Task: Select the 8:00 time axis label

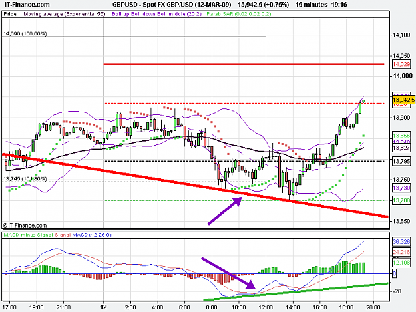Action: (x=212, y=307)
